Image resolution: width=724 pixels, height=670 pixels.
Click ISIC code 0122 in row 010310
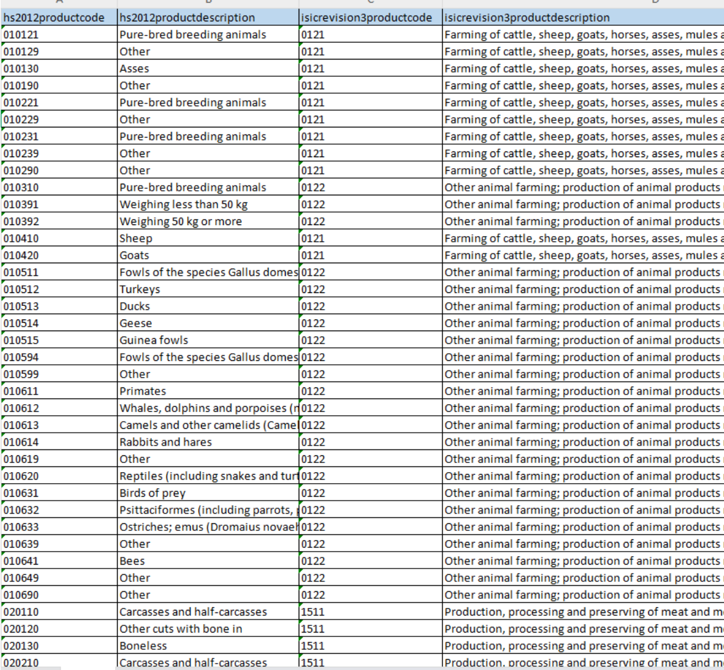(371, 188)
